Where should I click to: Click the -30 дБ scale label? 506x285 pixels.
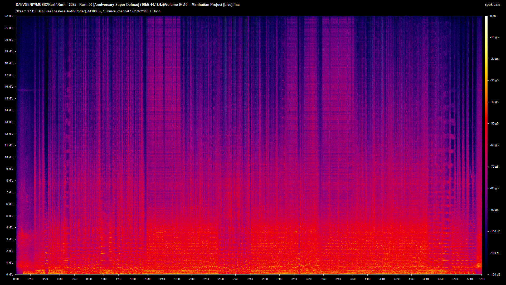pyautogui.click(x=494, y=81)
